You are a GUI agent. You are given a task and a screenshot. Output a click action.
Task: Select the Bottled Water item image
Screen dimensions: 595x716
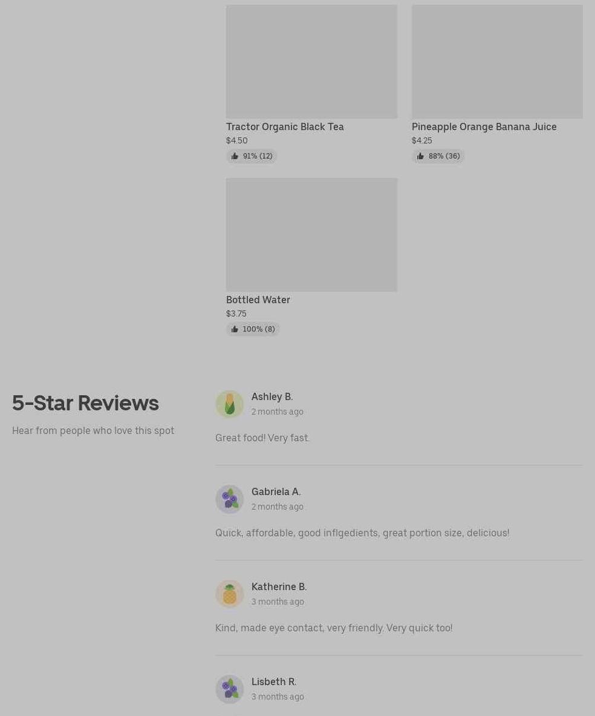click(x=311, y=235)
